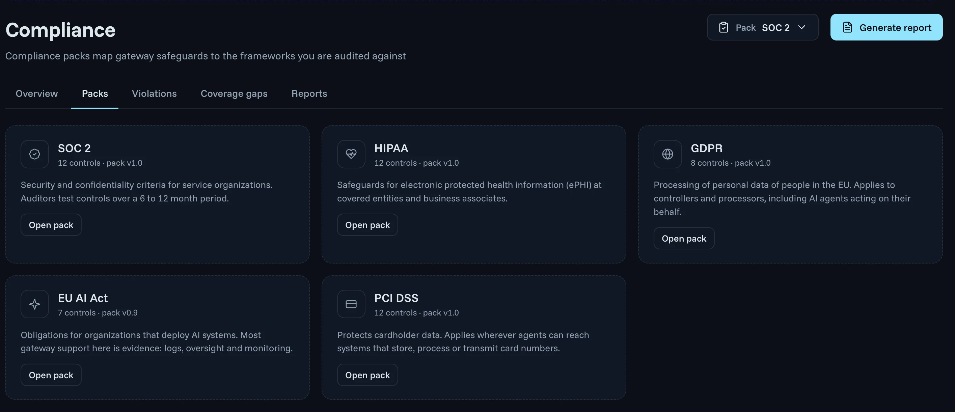
Task: Click the Compliance page heading
Action: pyautogui.click(x=60, y=30)
